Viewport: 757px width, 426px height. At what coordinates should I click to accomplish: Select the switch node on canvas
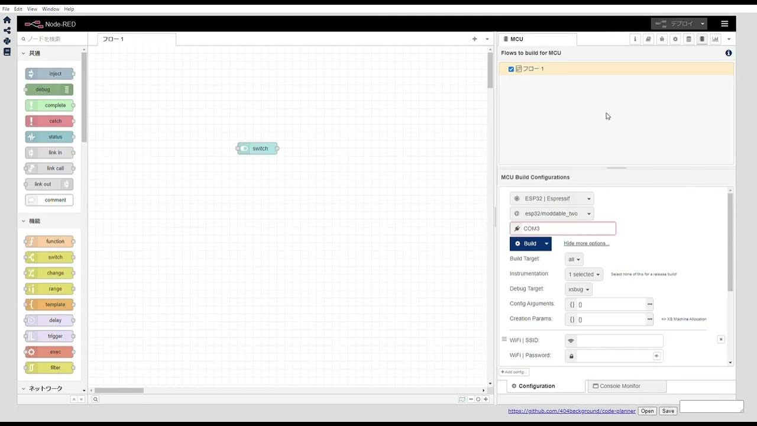[258, 149]
